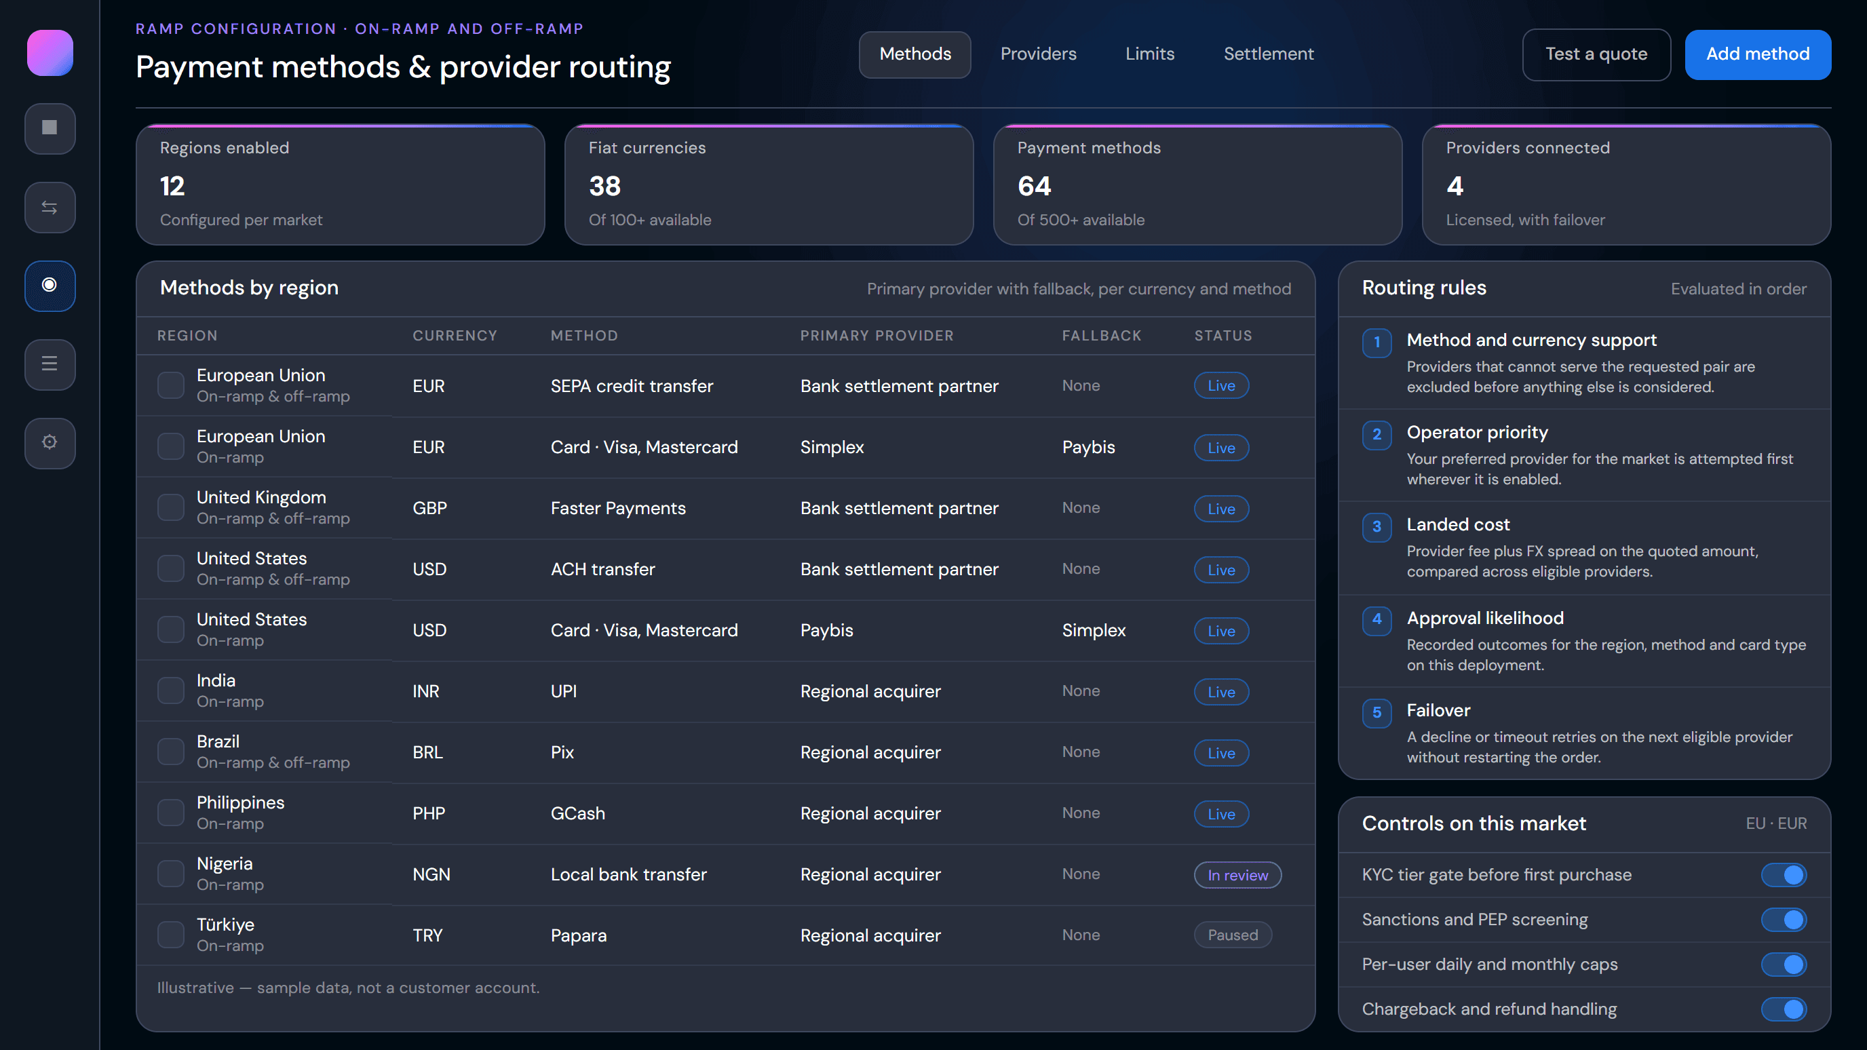Screen dimensions: 1867x1050
Task: Check the European Union Card Simplex row checkbox
Action: pos(171,446)
